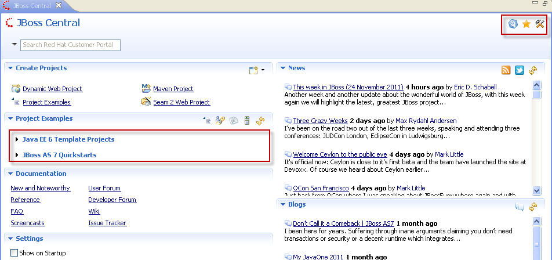Image resolution: width=552 pixels, height=260 pixels.
Task: Tick the Show on Startup checkbox
Action: (x=14, y=253)
